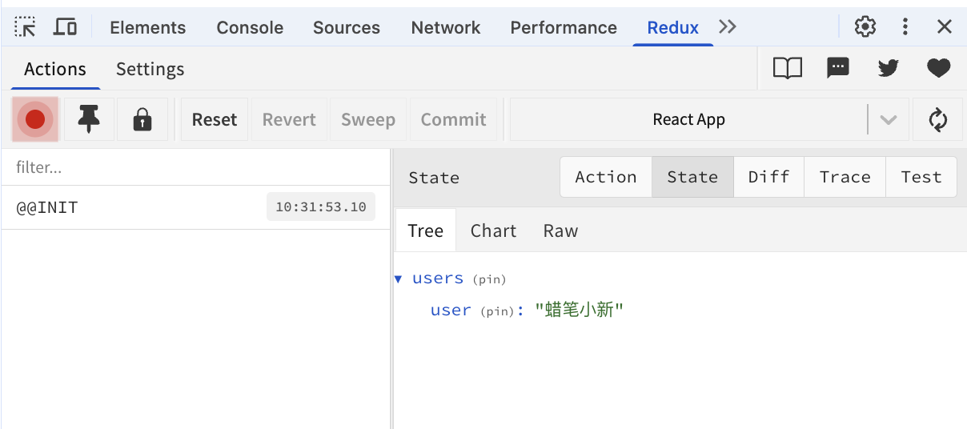Click the refresh sync icon
Screen dimensions: 967x429
(x=937, y=120)
